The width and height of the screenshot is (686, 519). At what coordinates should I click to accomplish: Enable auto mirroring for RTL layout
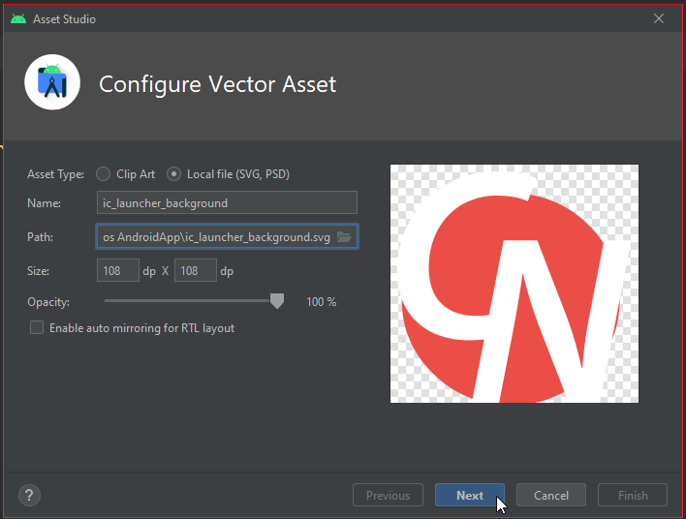(37, 328)
